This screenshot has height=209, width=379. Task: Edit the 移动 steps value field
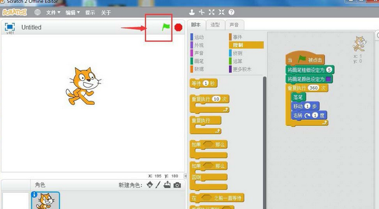pyautogui.click(x=307, y=106)
